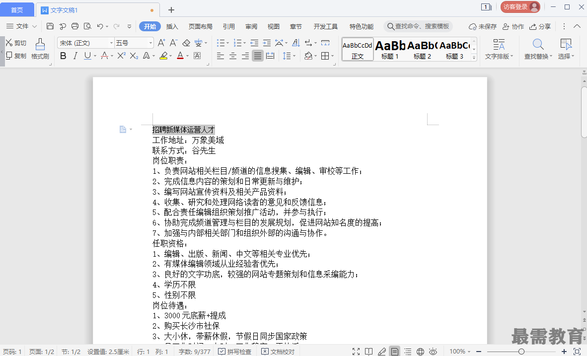Decrease font size with A- icon
Screen dimensions: 587x356
pos(173,43)
